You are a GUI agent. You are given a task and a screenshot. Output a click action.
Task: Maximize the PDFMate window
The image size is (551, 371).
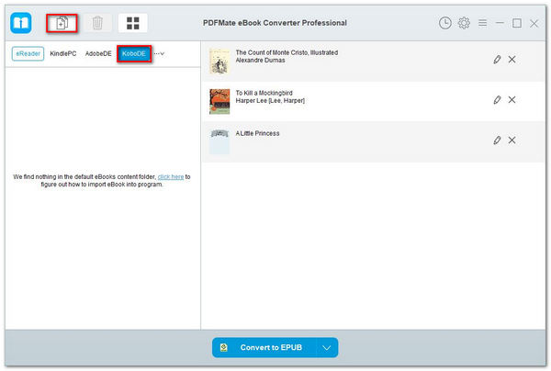pos(517,23)
